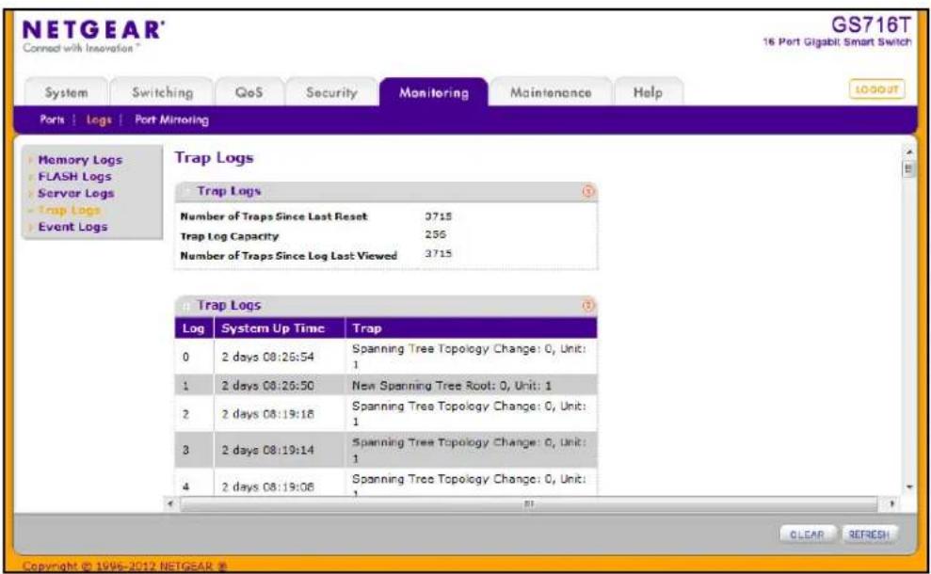The height and width of the screenshot is (574, 931).
Task: Open Server Logs in the sidebar
Action: pyautogui.click(x=75, y=193)
